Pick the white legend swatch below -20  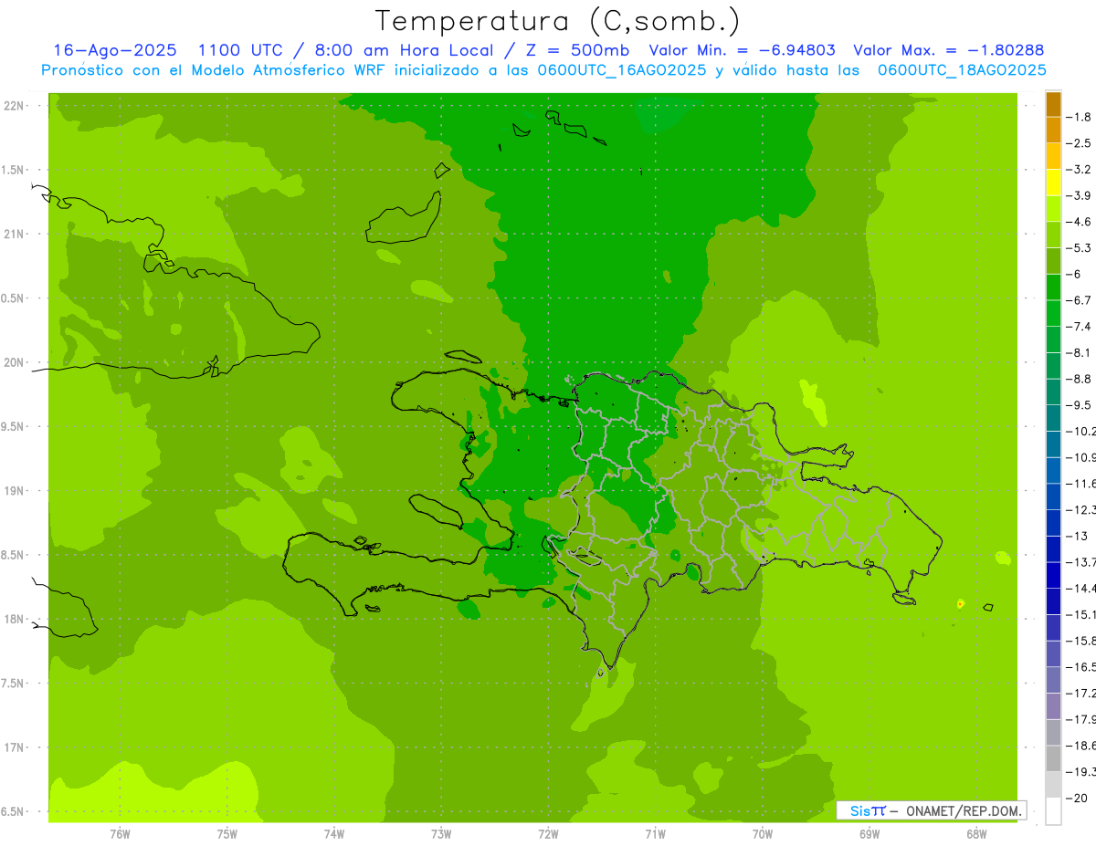click(1053, 811)
